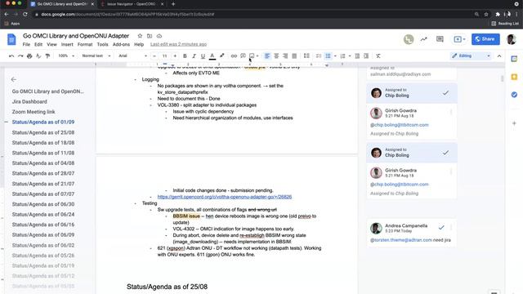The image size is (523, 294).
Task: Mark the Andrea Campanella comment as resolved
Action: tap(441, 227)
